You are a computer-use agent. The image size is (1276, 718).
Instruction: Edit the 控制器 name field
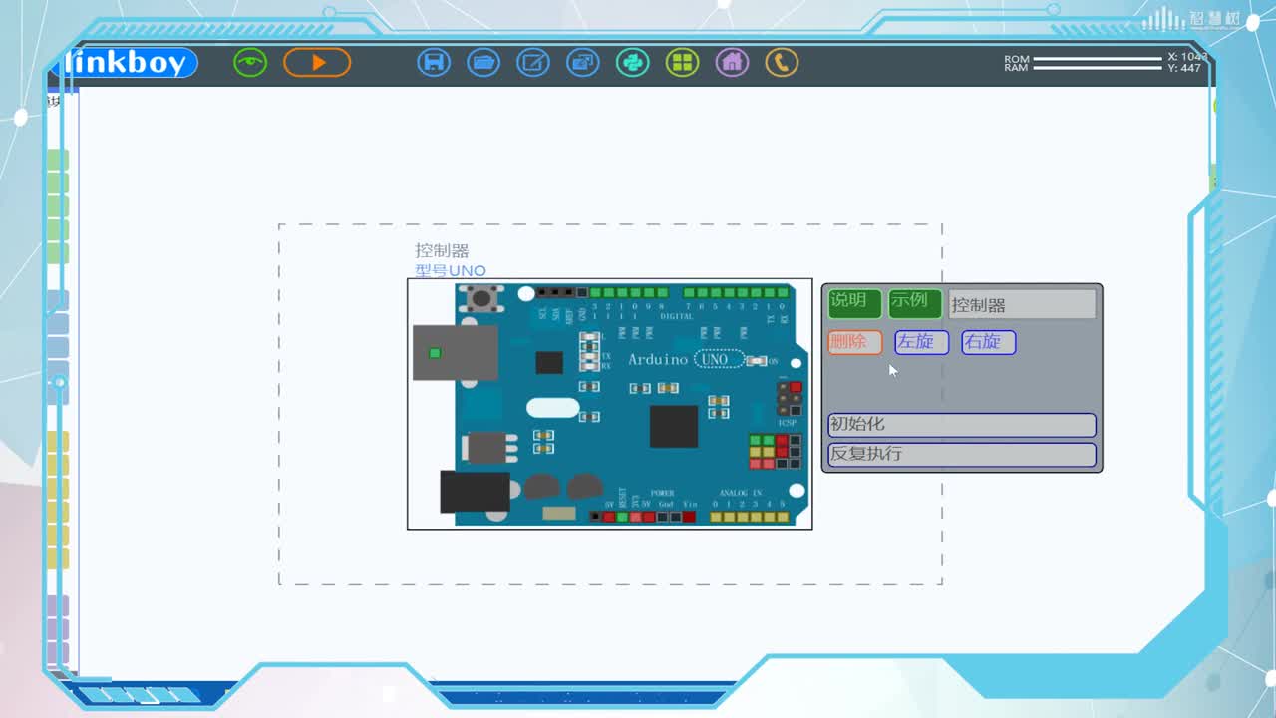tap(1022, 304)
